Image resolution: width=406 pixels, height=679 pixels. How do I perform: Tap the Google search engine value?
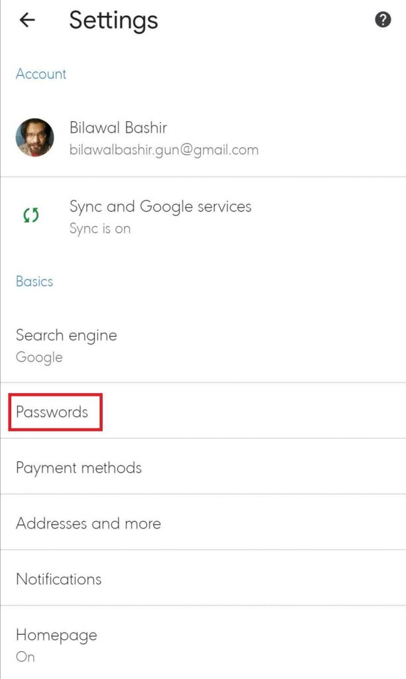(x=39, y=357)
